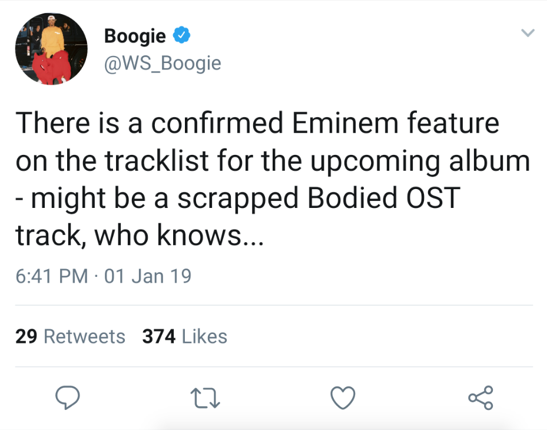Click the blue verified badge next to Boogie
Image resolution: width=547 pixels, height=430 pixels.
click(182, 35)
